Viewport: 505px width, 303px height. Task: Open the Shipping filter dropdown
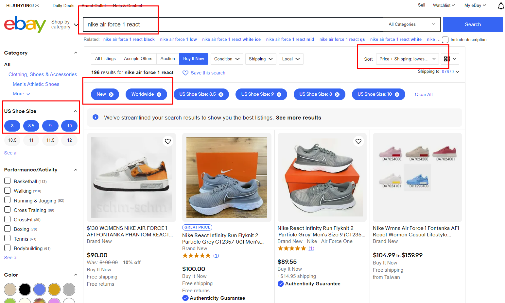(261, 59)
